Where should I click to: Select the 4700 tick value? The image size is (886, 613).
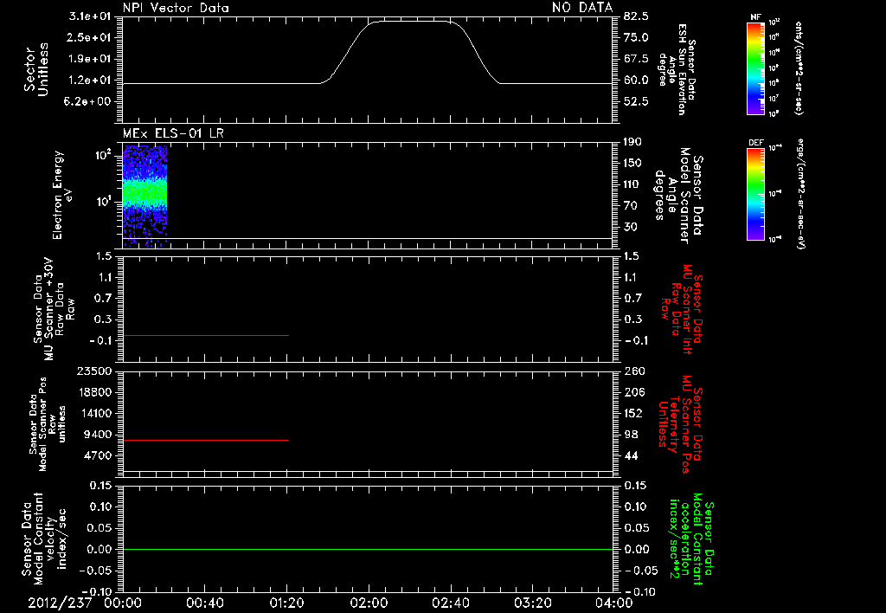[97, 455]
